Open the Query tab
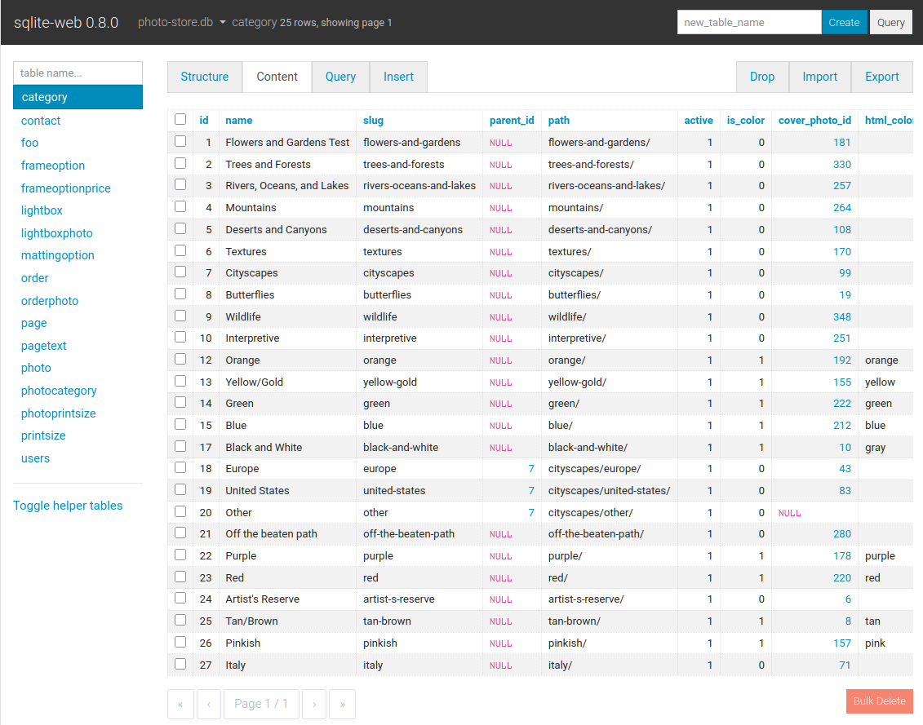 click(340, 77)
